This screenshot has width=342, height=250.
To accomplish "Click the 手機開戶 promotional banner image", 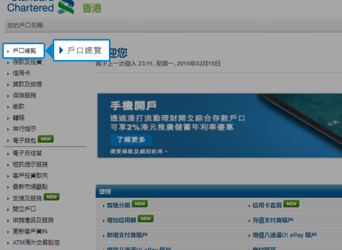I will [219, 125].
